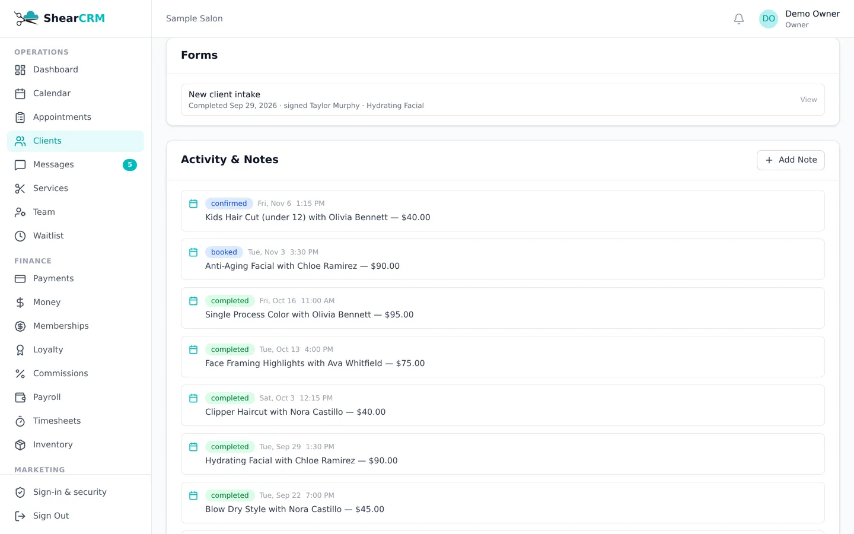Screen dimensions: 854x534
Task: Open the notifications bell
Action: (739, 19)
